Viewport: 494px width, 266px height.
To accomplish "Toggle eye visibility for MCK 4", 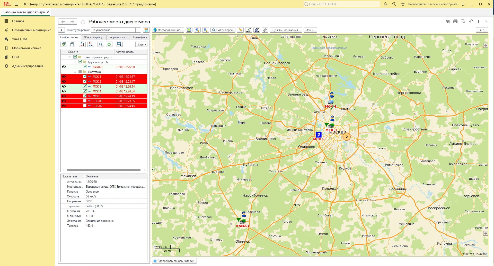I will [x=64, y=91].
